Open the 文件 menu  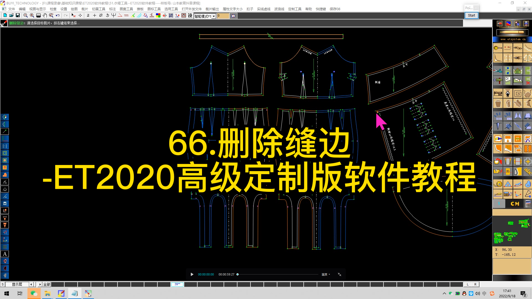coord(12,9)
